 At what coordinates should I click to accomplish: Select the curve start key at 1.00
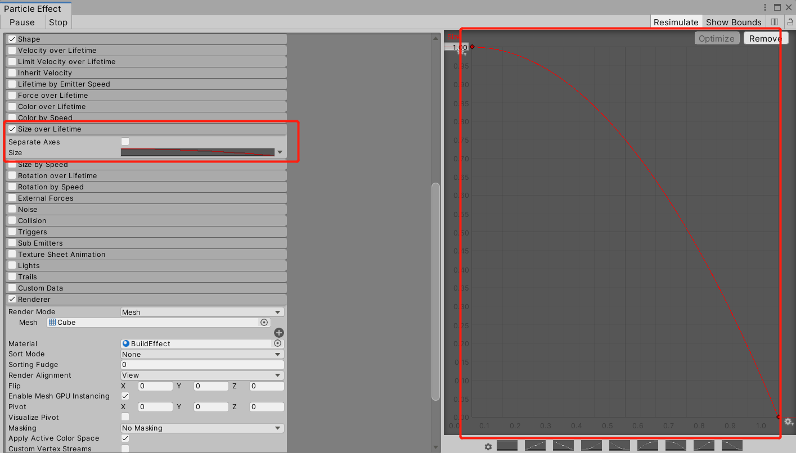[472, 47]
